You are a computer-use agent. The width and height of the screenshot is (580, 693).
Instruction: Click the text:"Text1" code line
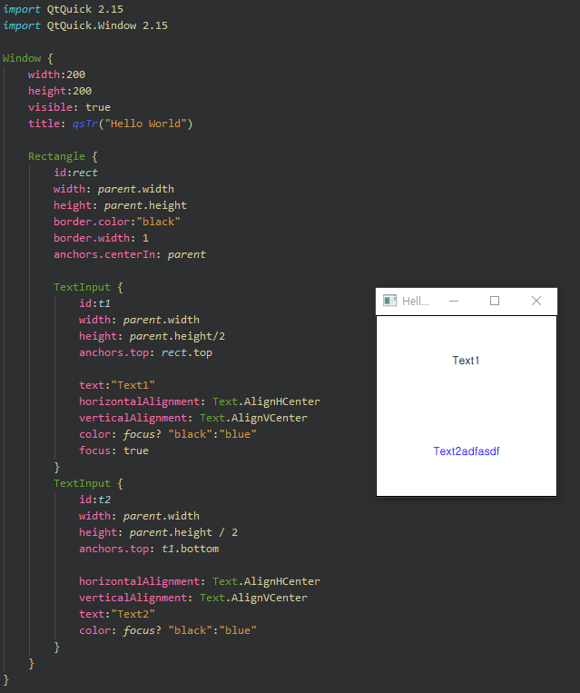117,385
